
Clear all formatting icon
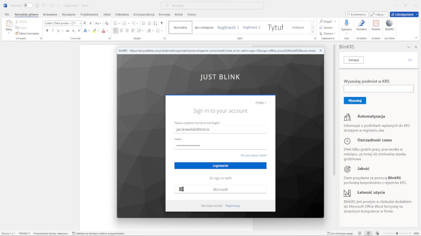pos(107,23)
